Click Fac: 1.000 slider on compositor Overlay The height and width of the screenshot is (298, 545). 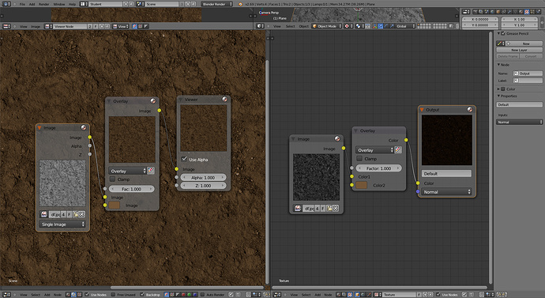(131, 189)
